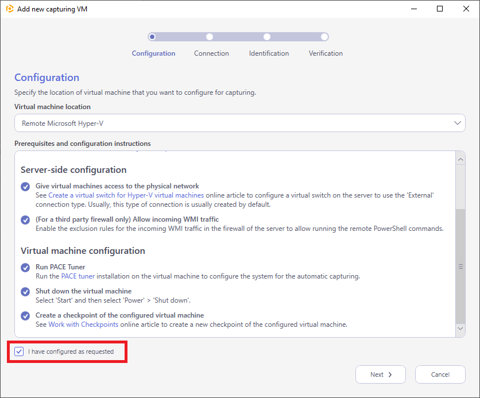Image resolution: width=480 pixels, height=398 pixels.
Task: Click the large 'Configuration' page heading
Action: click(47, 78)
